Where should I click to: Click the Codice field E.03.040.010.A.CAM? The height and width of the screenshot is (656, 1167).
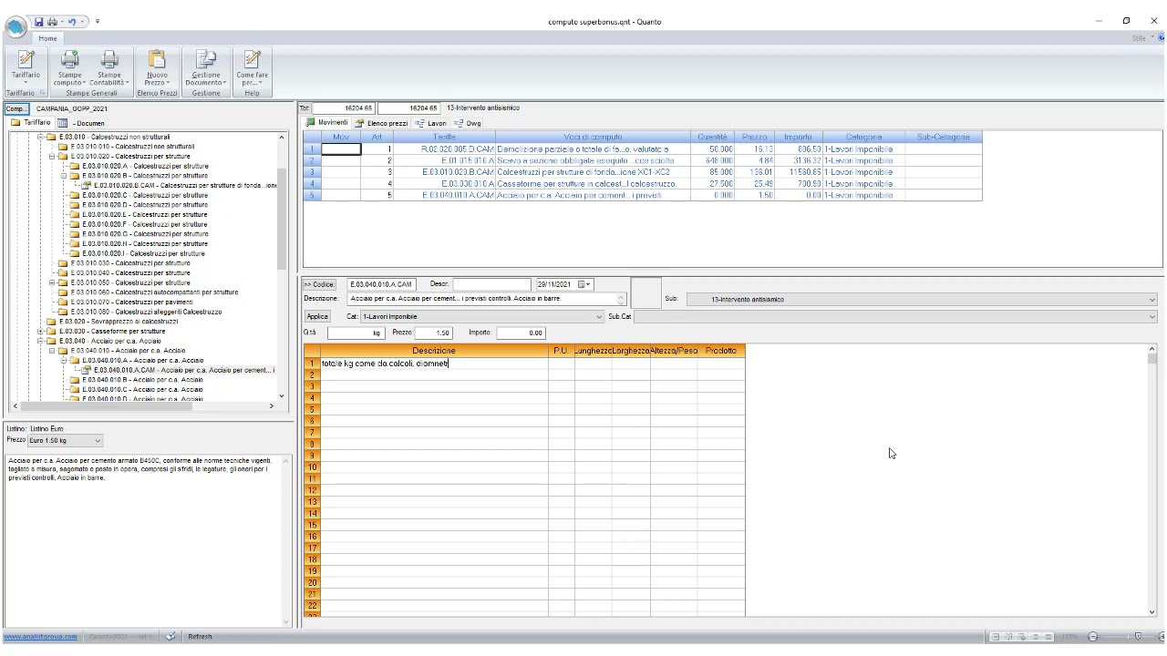pos(381,284)
